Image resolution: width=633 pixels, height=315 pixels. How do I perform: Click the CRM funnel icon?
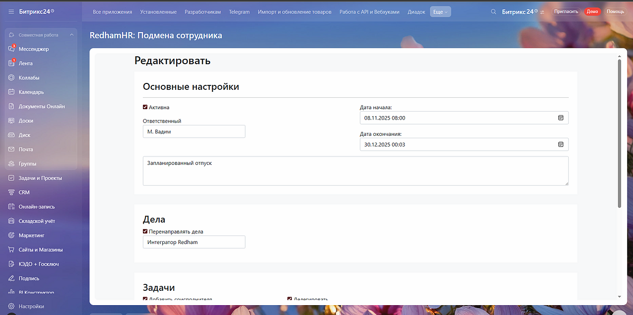[11, 192]
